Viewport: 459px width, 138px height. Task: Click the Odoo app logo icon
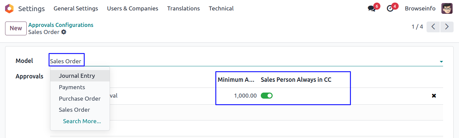(x=9, y=8)
